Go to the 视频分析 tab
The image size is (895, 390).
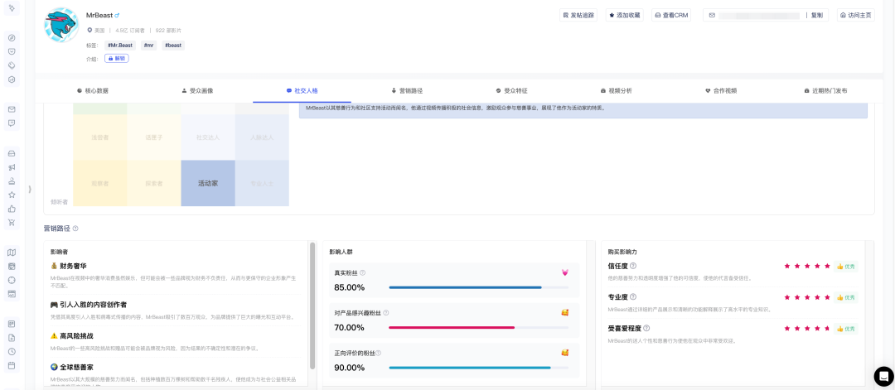click(x=617, y=90)
